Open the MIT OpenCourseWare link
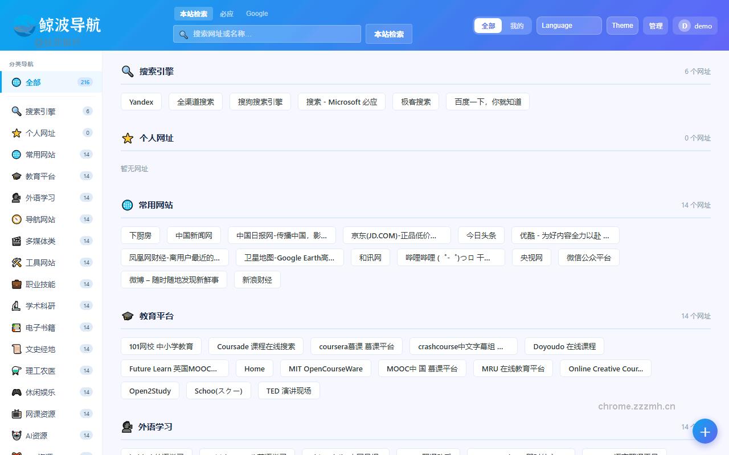This screenshot has width=729, height=455. [x=326, y=369]
